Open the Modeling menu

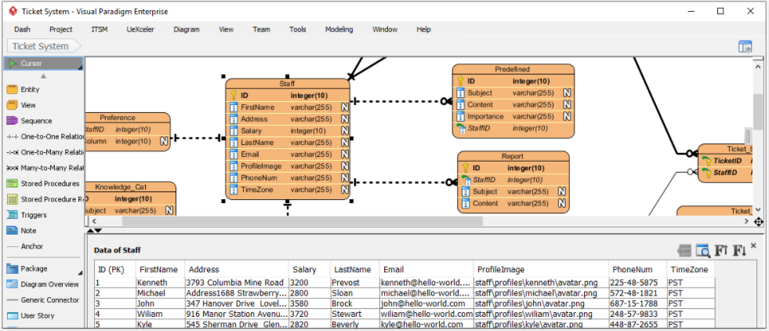(339, 29)
